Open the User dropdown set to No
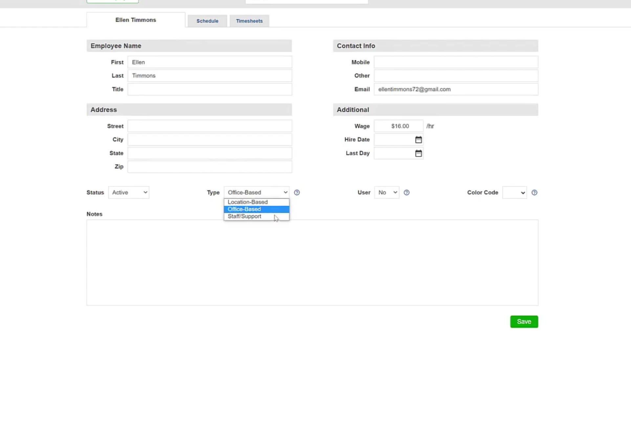The width and height of the screenshot is (631, 438). (x=387, y=192)
